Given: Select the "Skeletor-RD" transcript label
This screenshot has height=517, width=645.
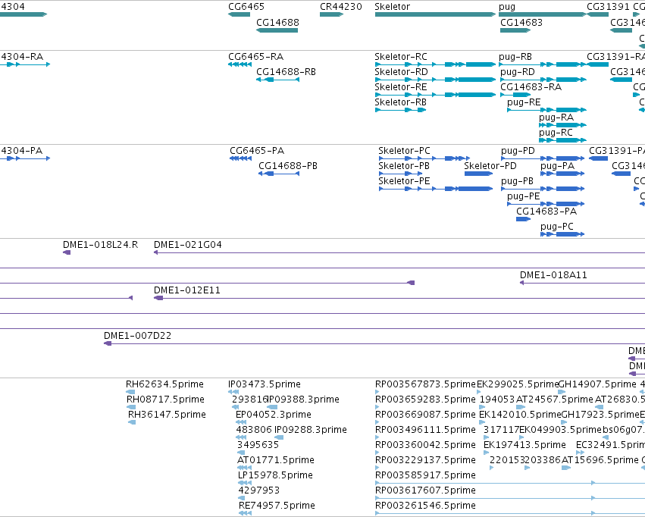Looking at the screenshot, I should (402, 71).
